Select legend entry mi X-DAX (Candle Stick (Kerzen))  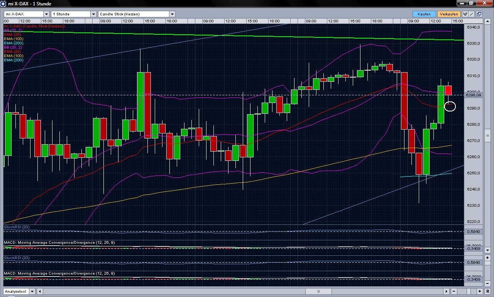point(34,26)
